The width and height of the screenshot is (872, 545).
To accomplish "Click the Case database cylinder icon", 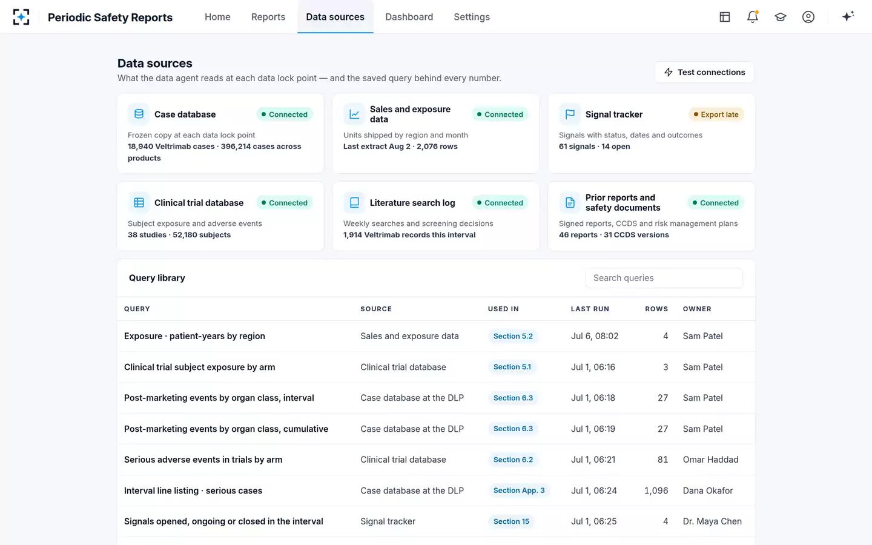I will pos(139,114).
